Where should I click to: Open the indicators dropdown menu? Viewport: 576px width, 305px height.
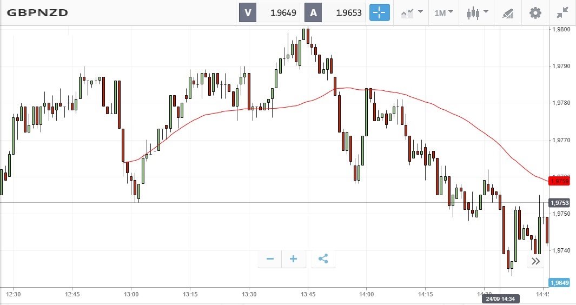pos(412,12)
